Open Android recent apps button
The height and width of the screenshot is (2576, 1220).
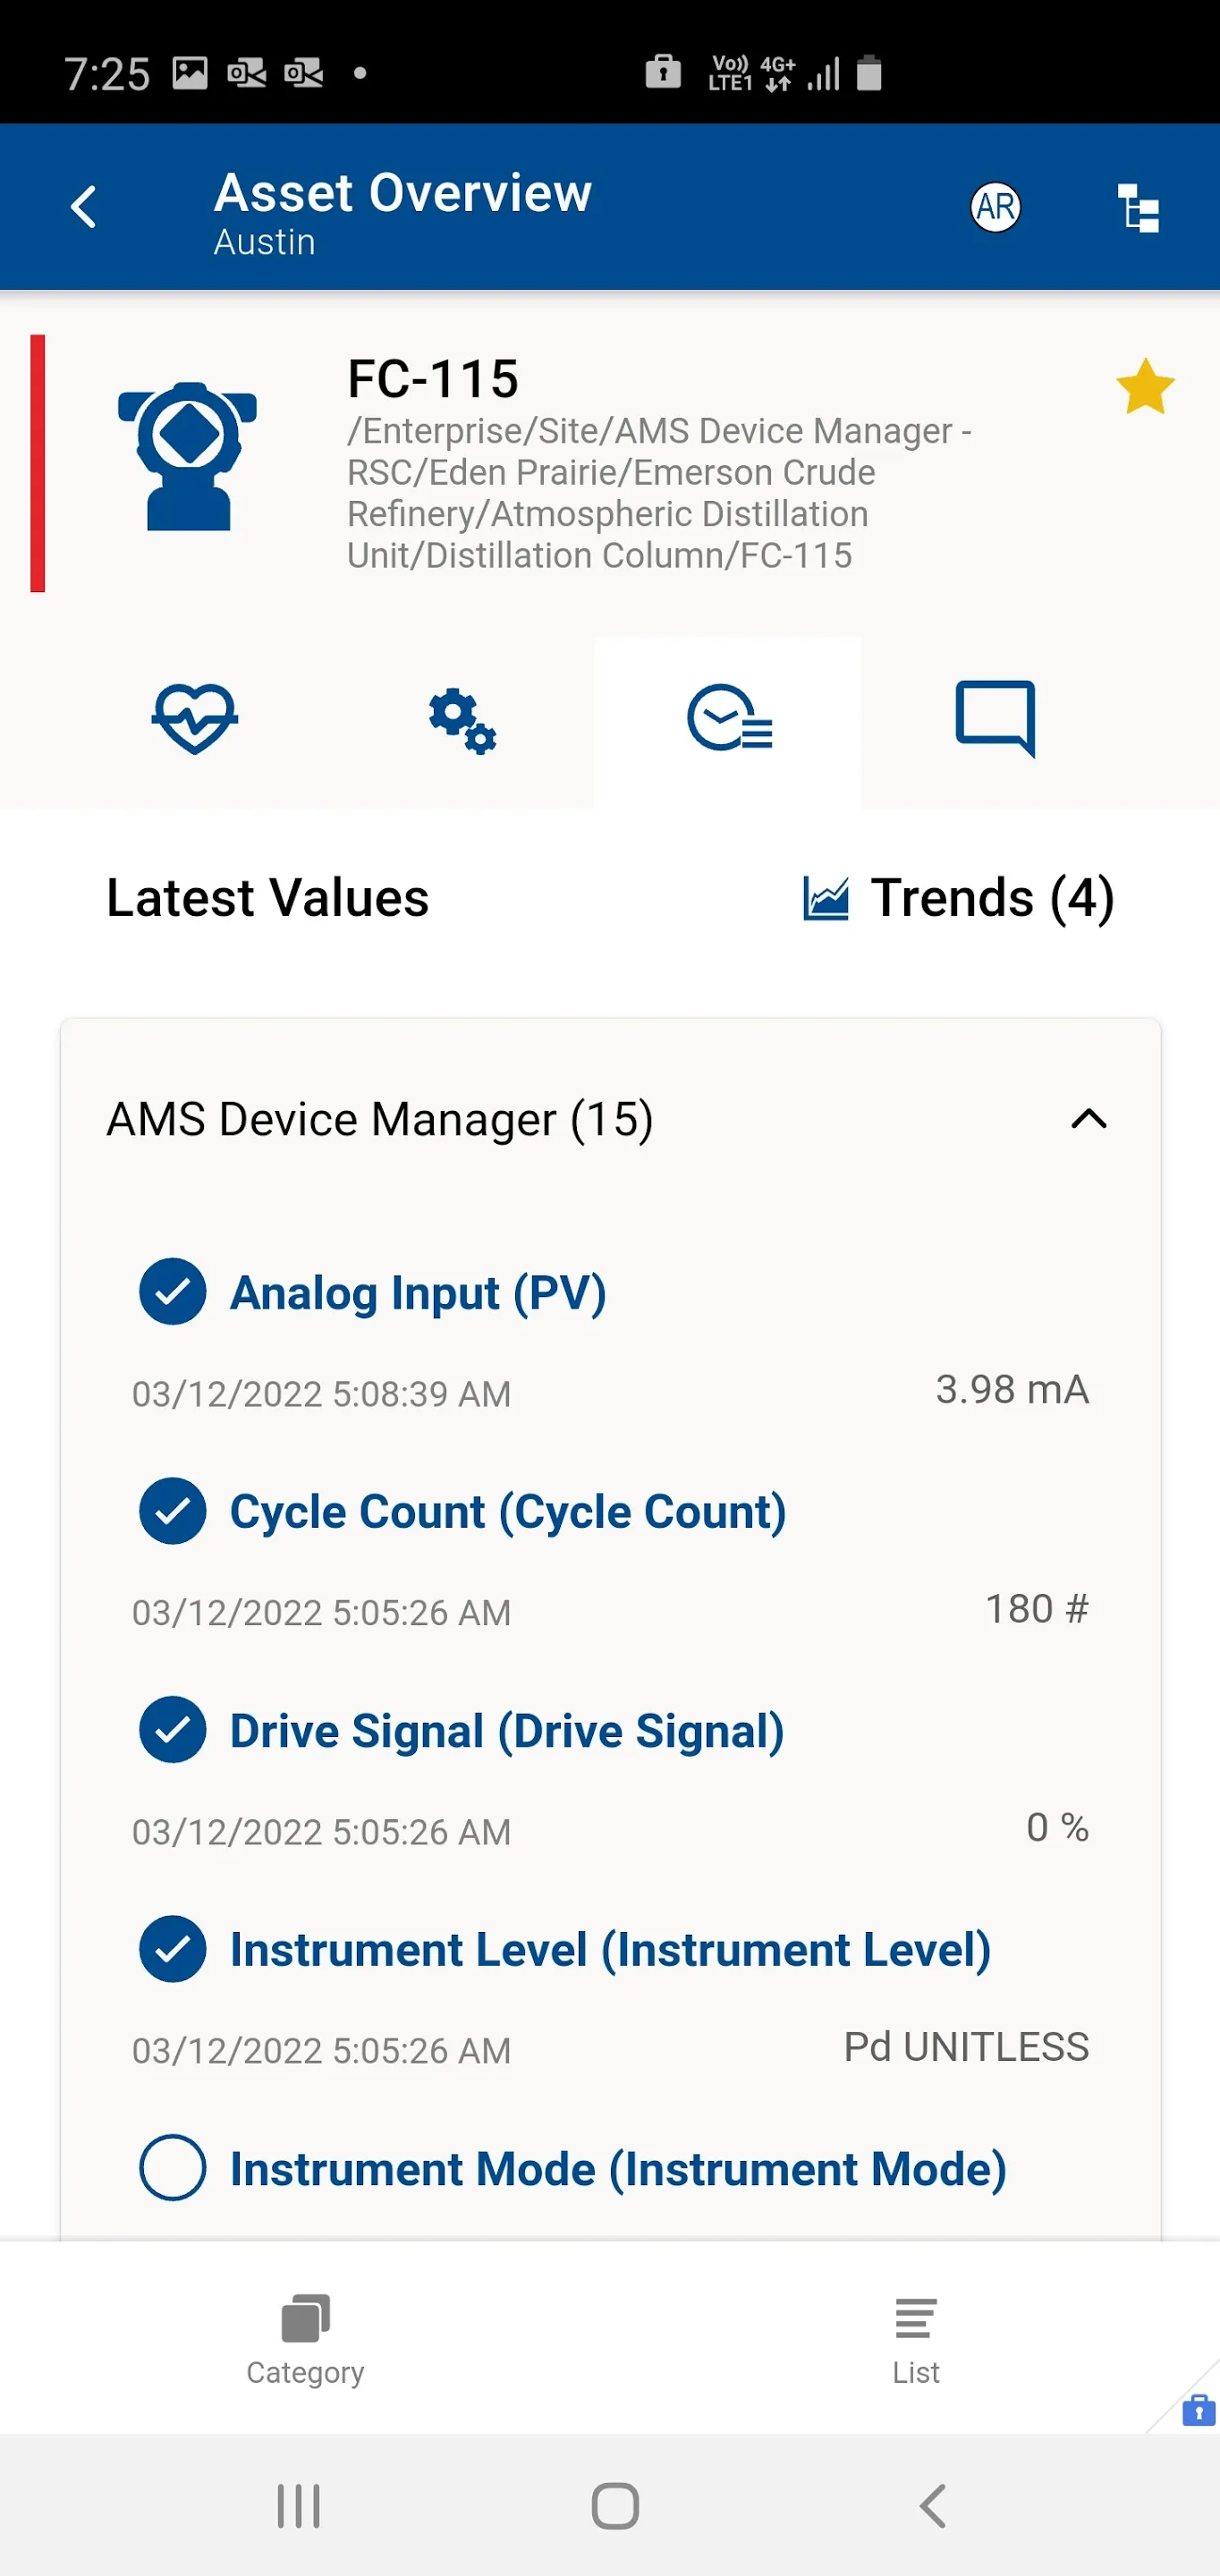click(x=298, y=2506)
